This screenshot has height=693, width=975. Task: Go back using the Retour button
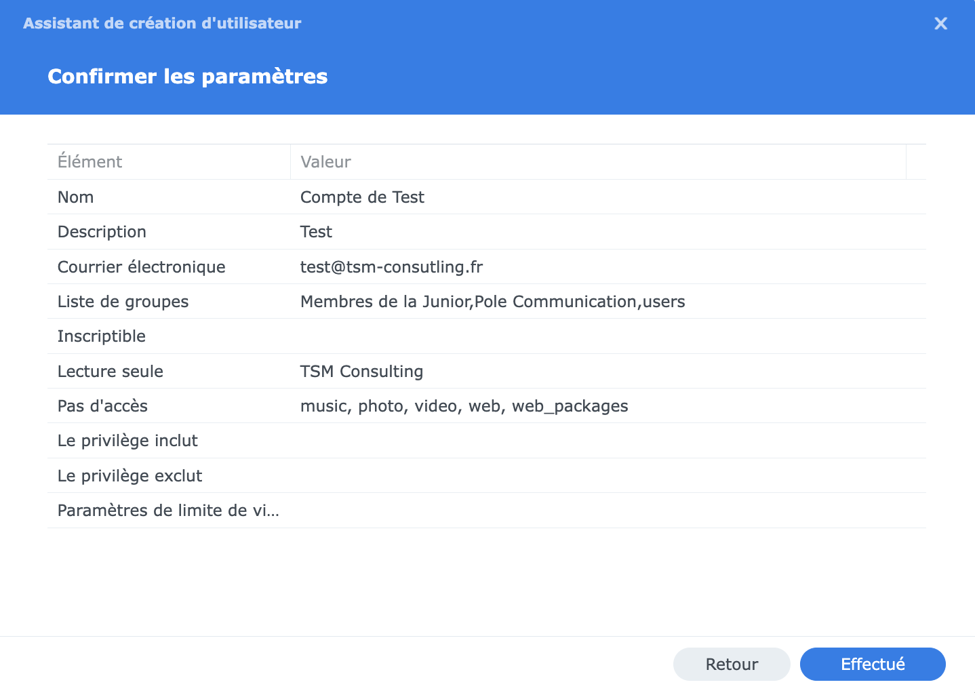[732, 664]
